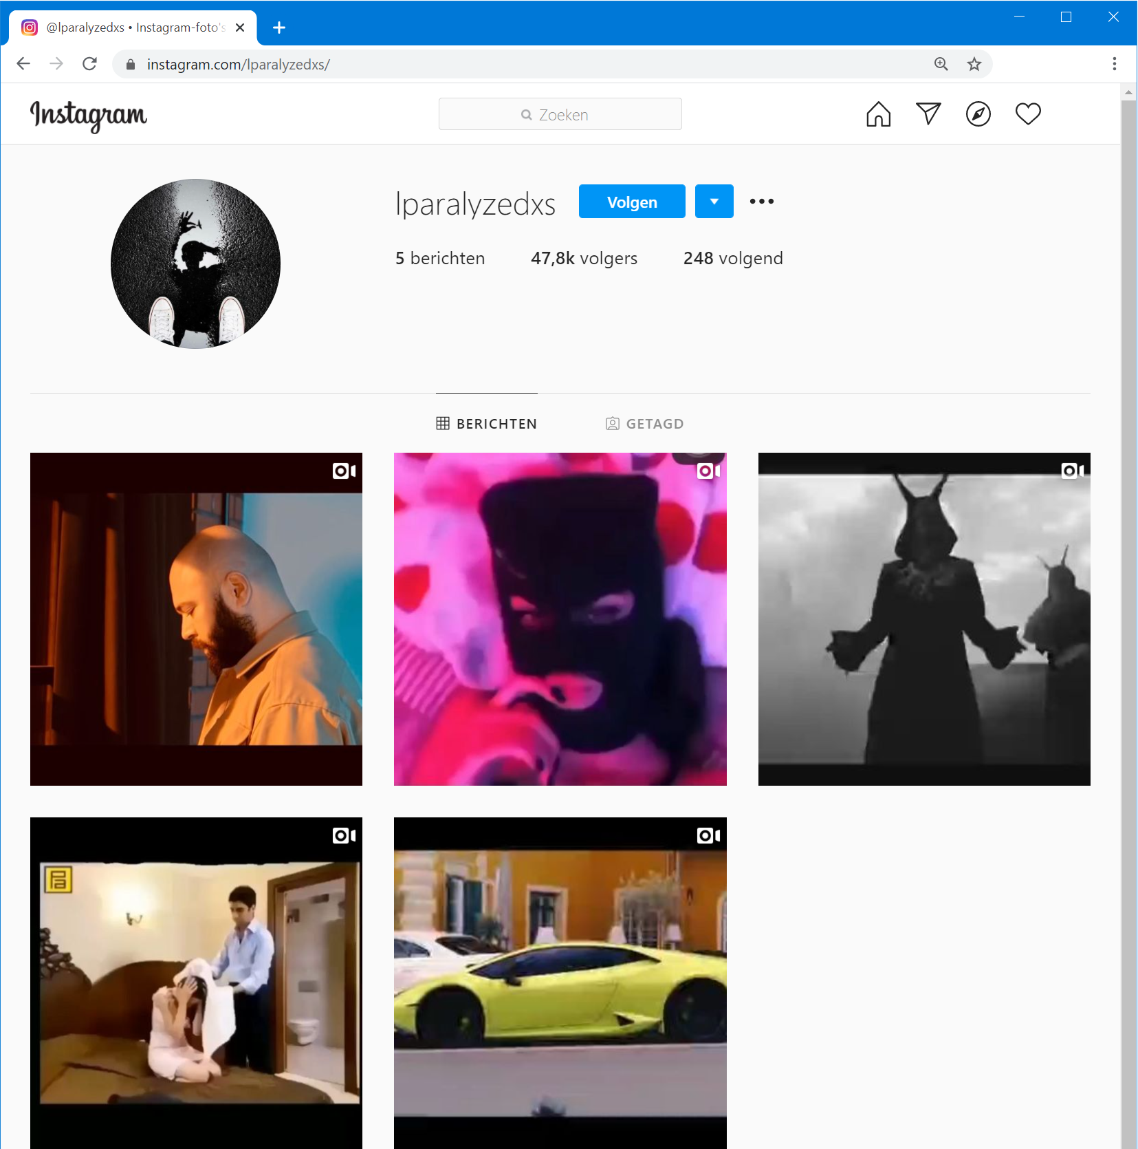This screenshot has height=1149, width=1138.
Task: Open the Explore compass icon
Action: [978, 114]
